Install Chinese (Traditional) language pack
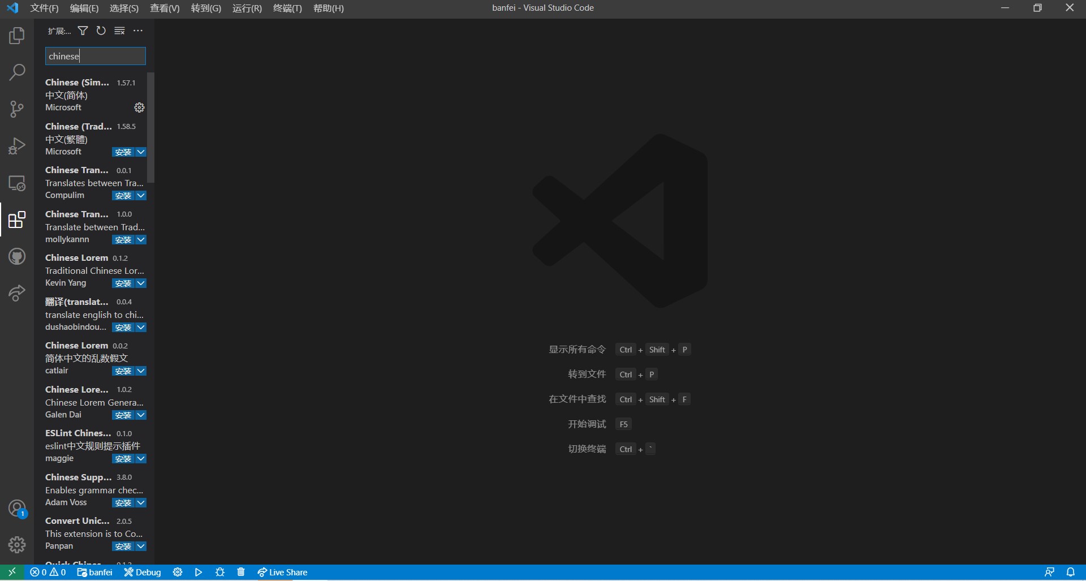1086x581 pixels. 123,152
